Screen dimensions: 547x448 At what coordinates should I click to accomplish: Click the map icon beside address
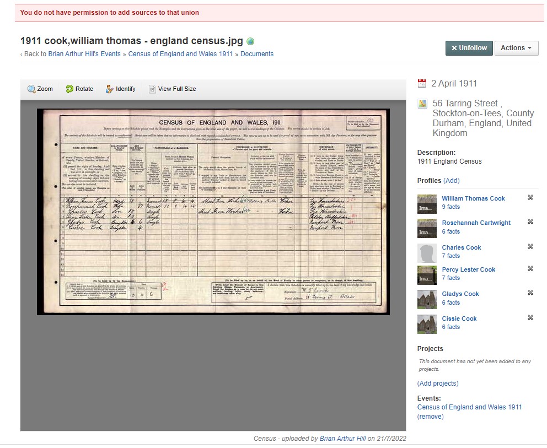pos(422,104)
